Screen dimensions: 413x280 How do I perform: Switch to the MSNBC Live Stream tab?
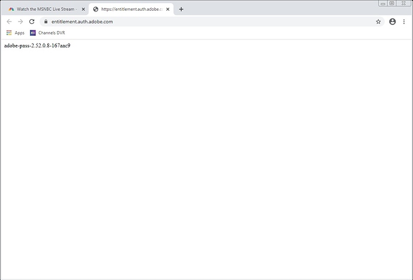pyautogui.click(x=45, y=10)
